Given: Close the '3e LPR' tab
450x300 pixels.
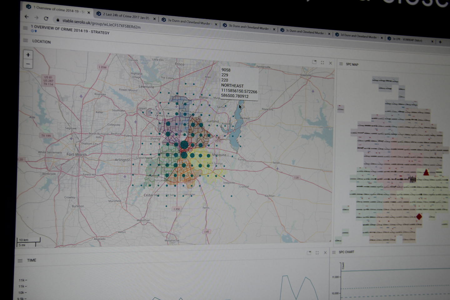Looking at the screenshot, I should [x=432, y=41].
